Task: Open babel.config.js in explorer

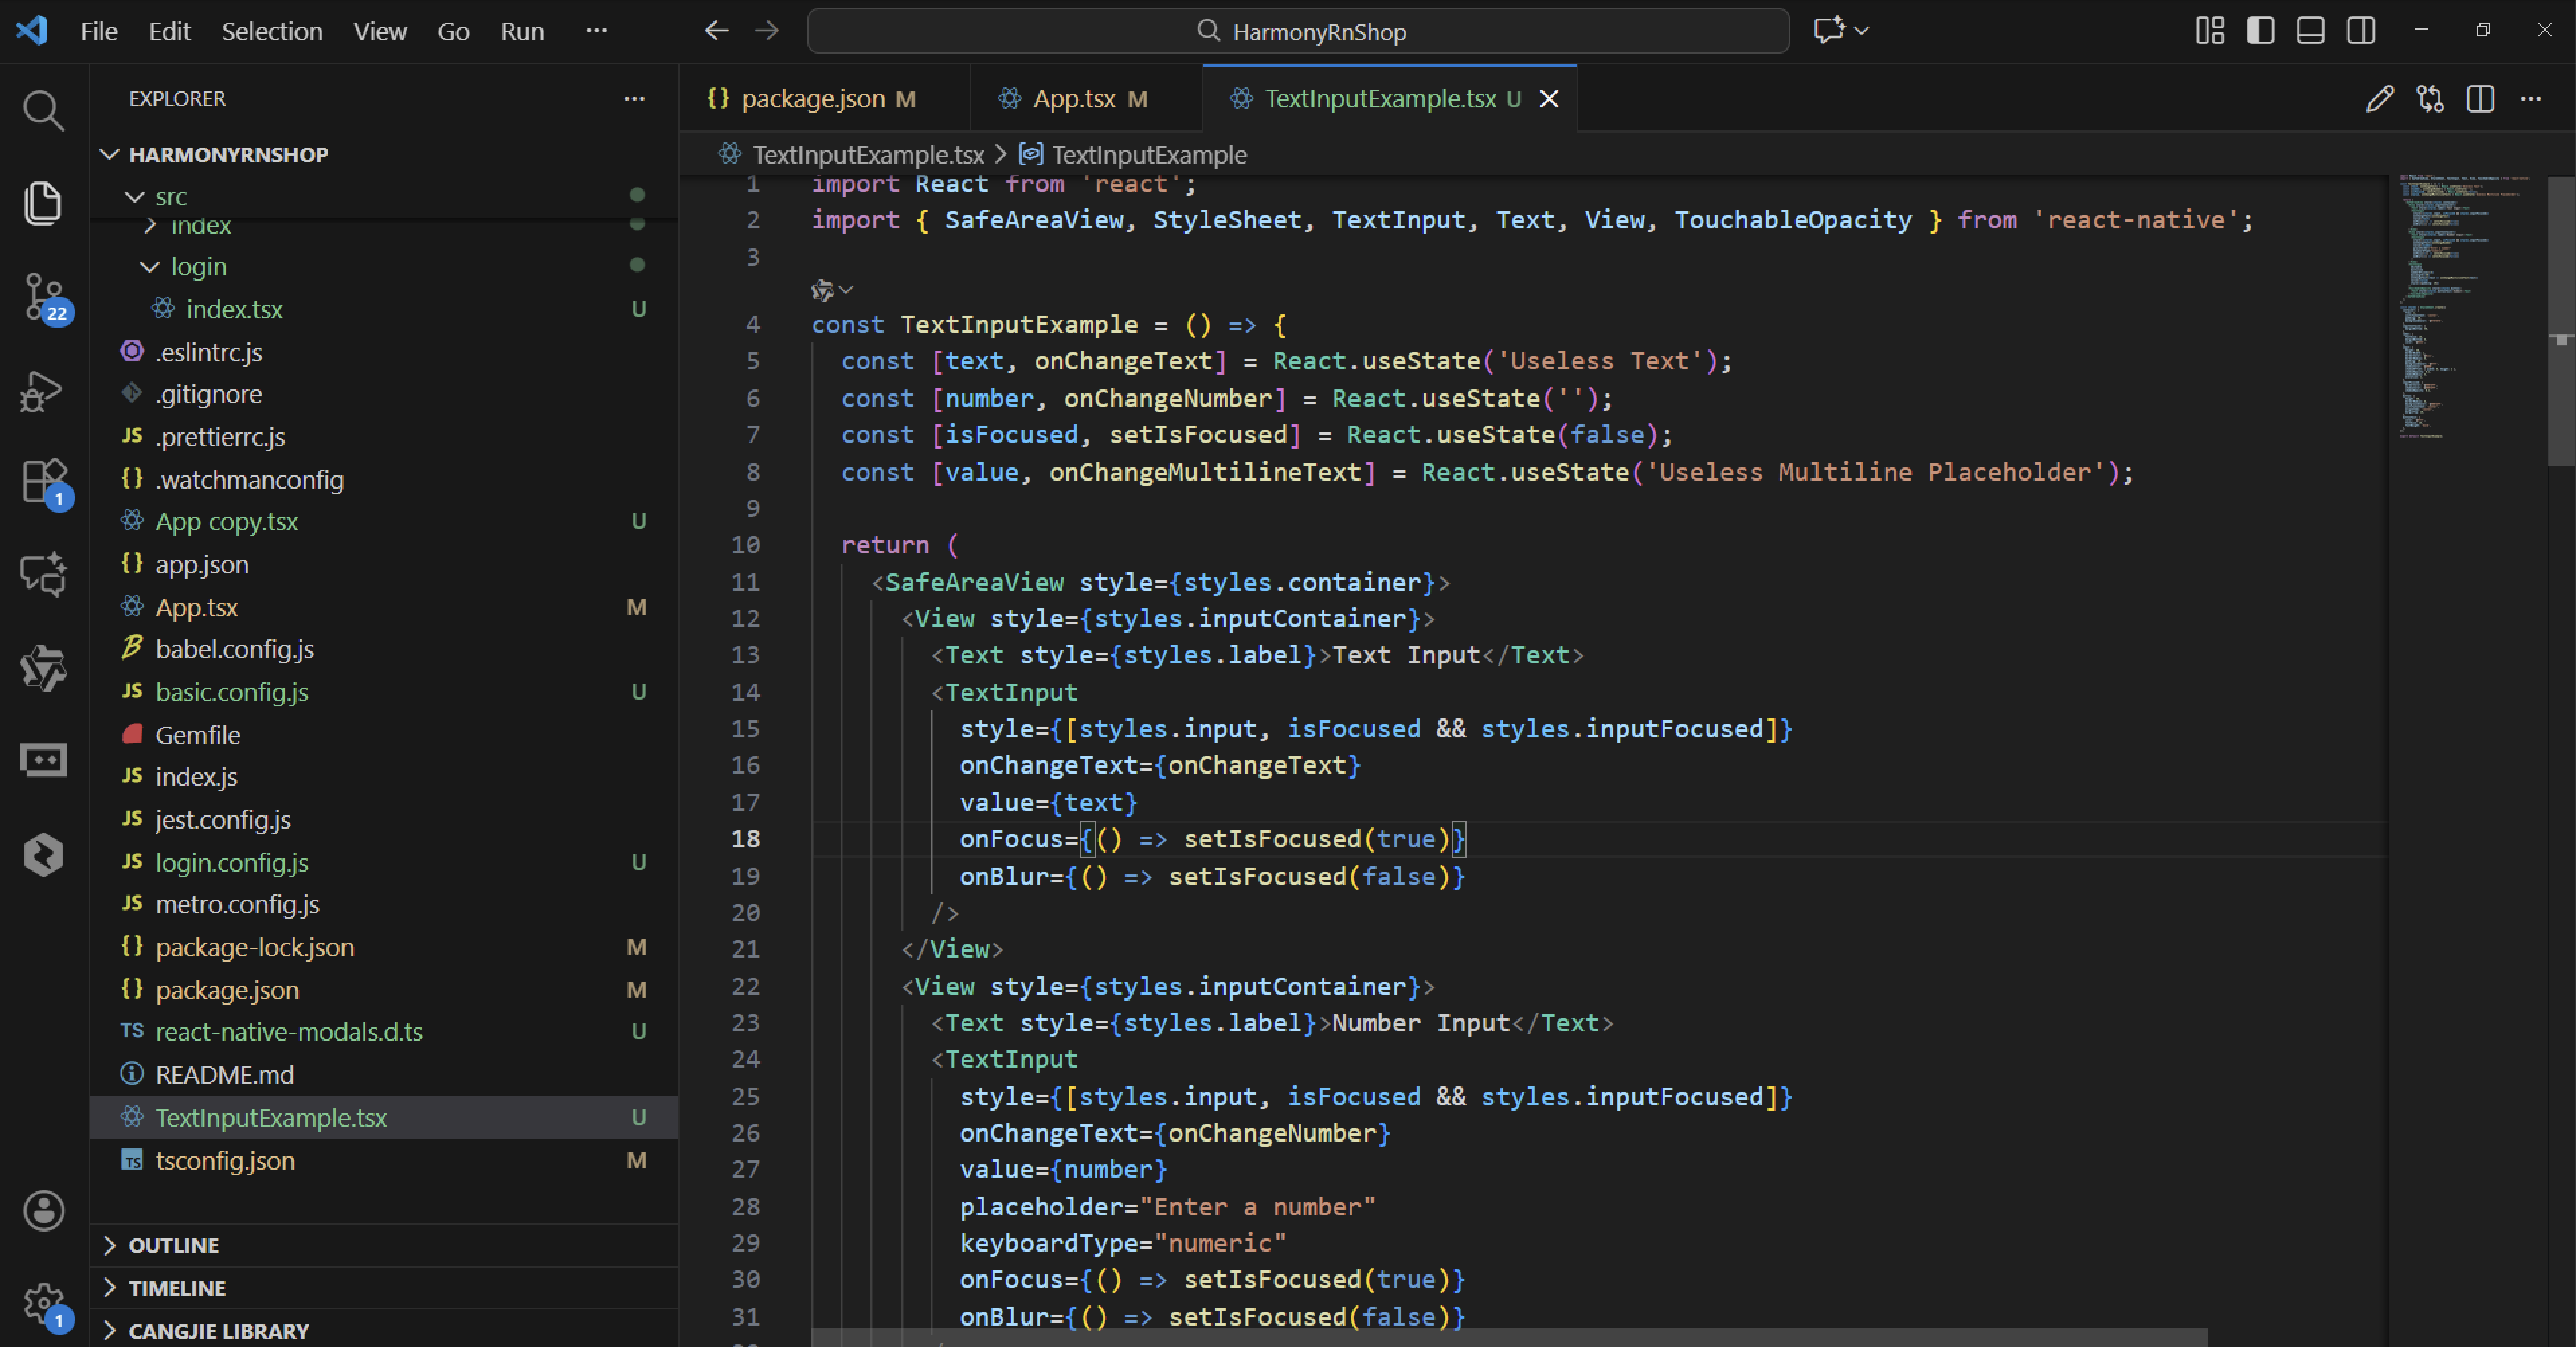Action: pos(234,649)
